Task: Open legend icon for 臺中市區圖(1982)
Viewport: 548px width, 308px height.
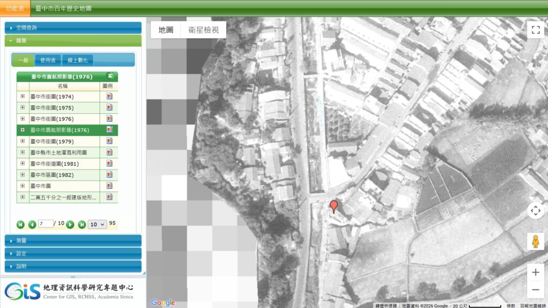Action: point(109,174)
